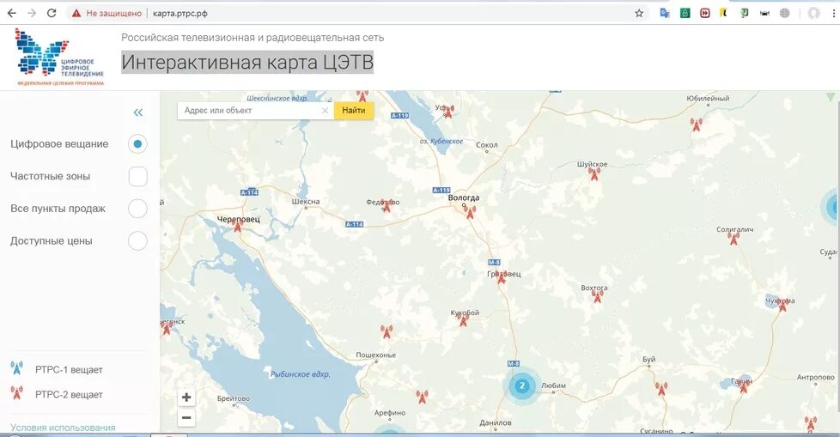Click the tower marker at Вологда
840x437 pixels.
470,211
